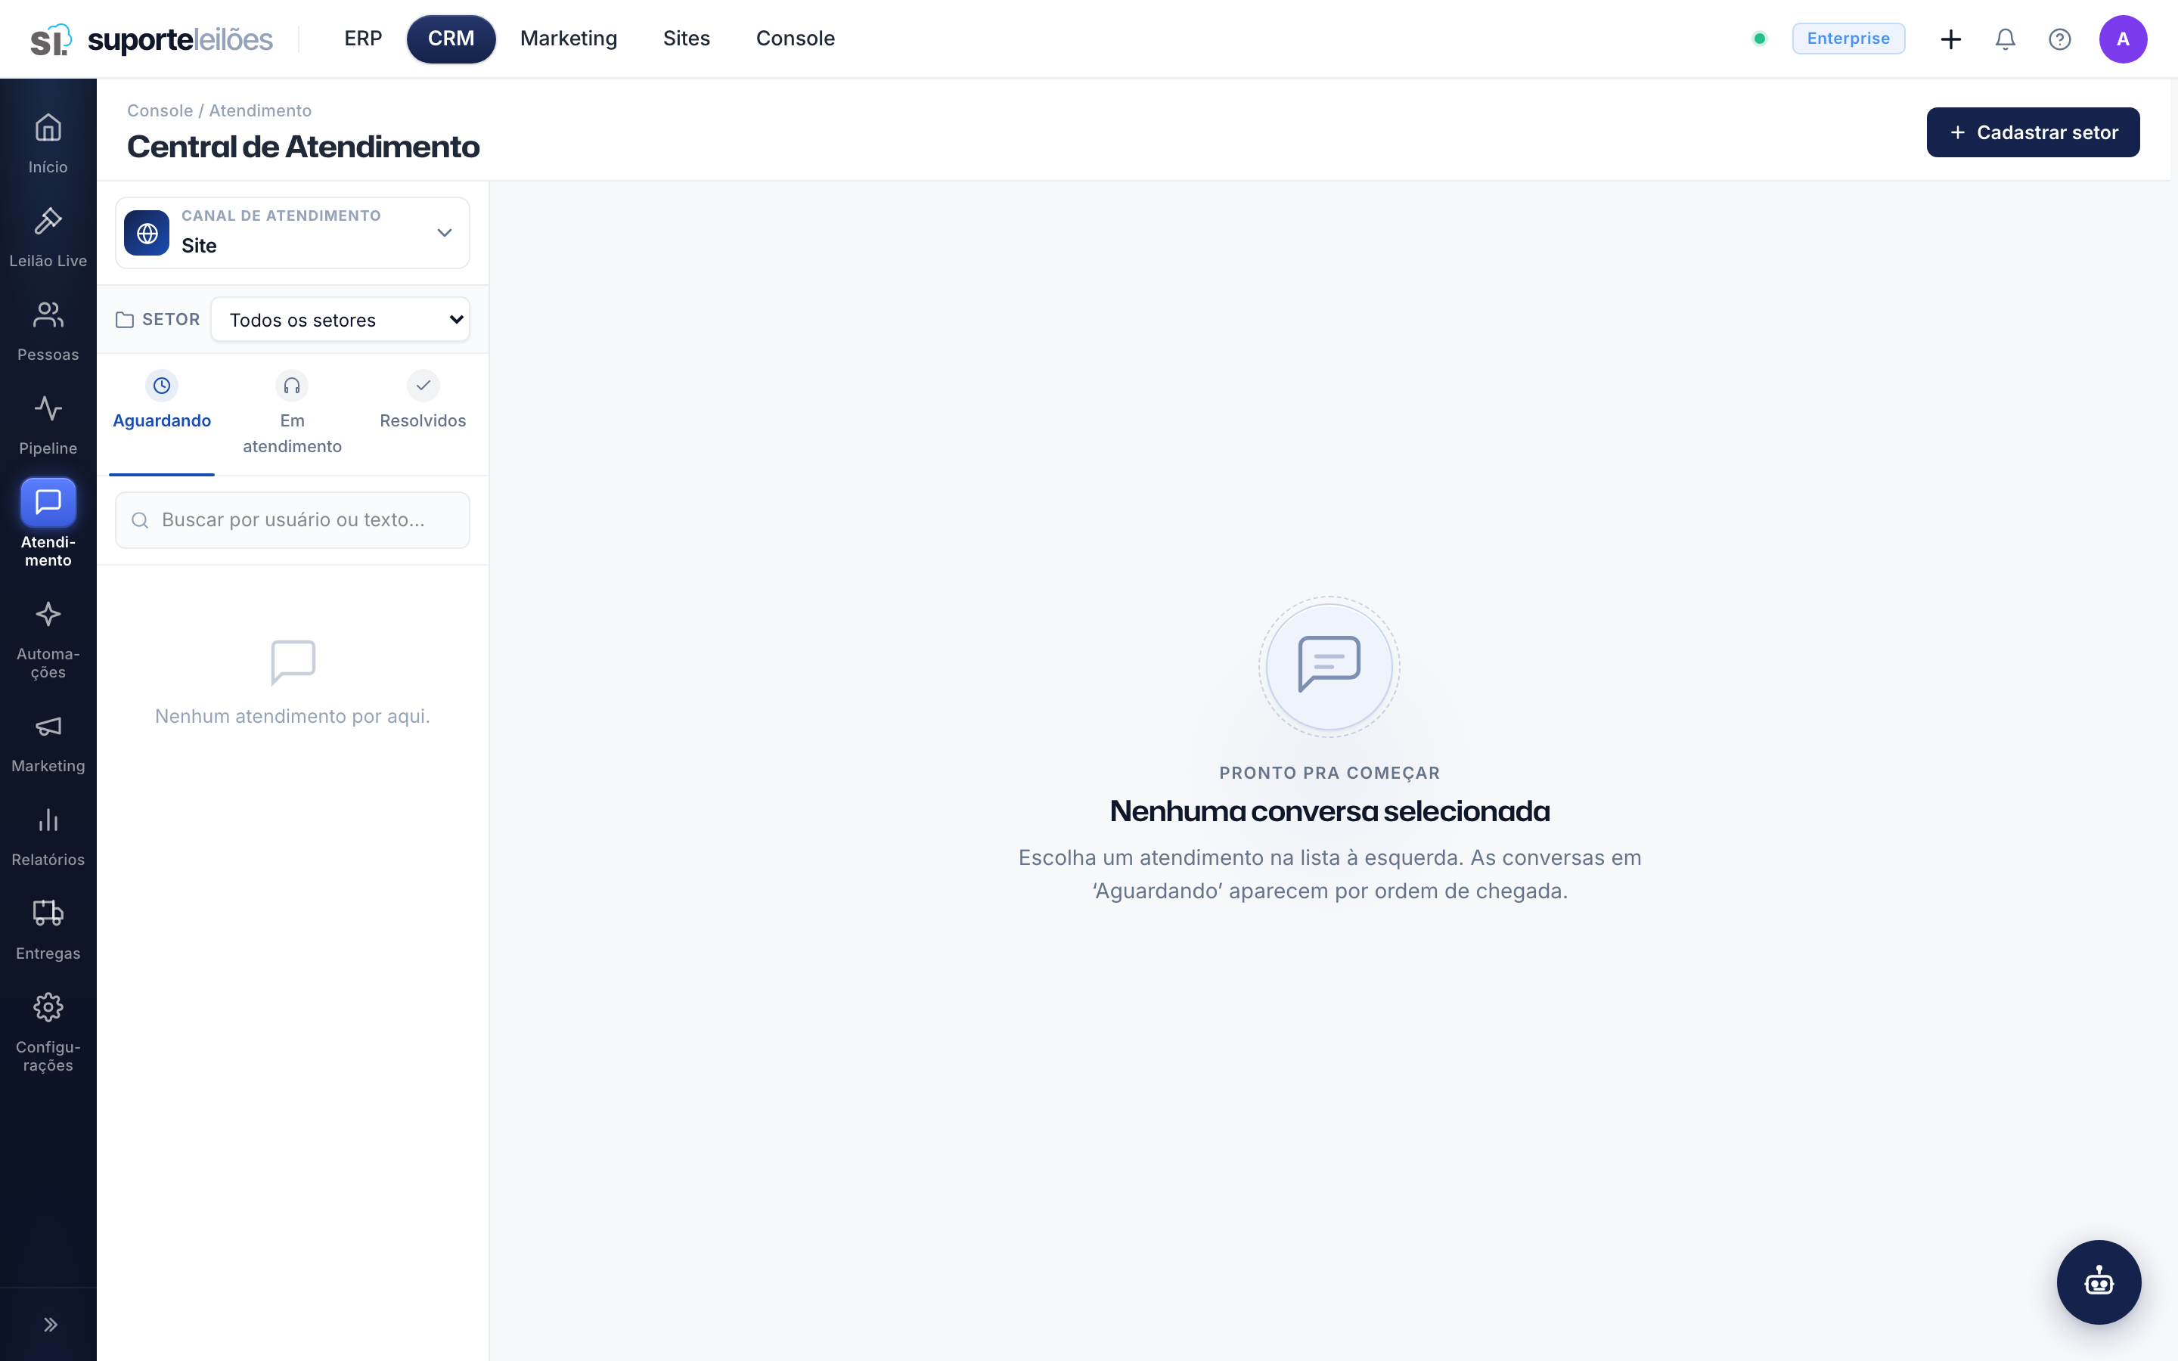Viewport: 2178px width, 1361px height.
Task: Open Sites in top navigation
Action: click(x=687, y=39)
